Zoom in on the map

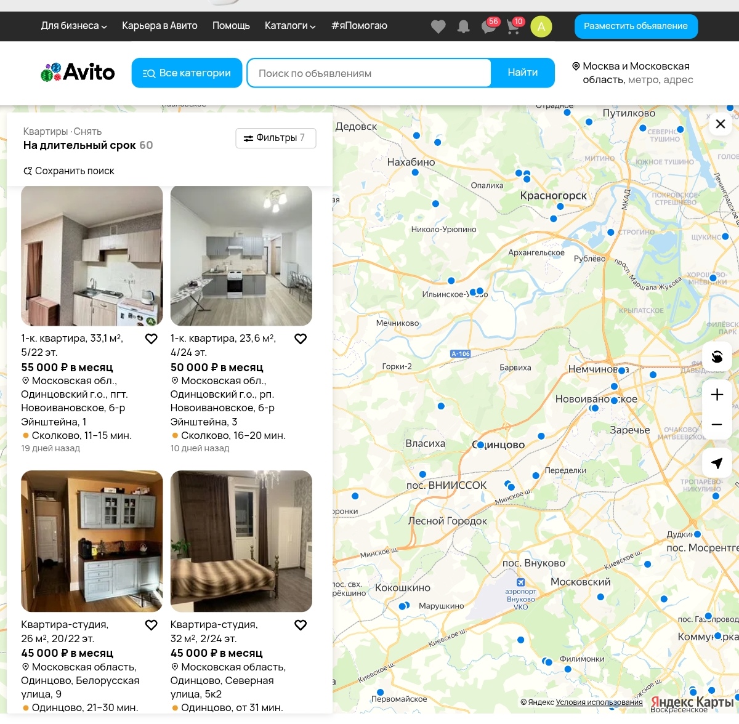pyautogui.click(x=717, y=395)
